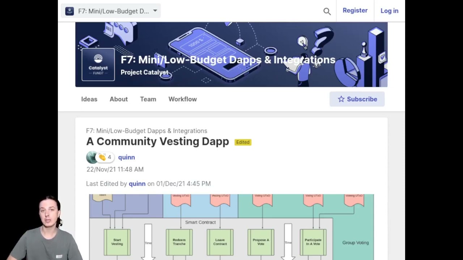
Task: Click the A Community Vesting Dapp title
Action: coord(157,142)
